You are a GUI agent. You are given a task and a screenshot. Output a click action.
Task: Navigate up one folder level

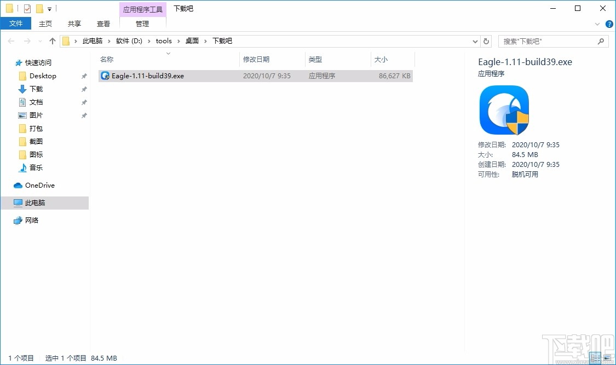[x=52, y=40]
